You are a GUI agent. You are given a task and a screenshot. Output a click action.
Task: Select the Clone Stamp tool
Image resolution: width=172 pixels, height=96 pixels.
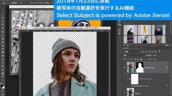point(3,38)
